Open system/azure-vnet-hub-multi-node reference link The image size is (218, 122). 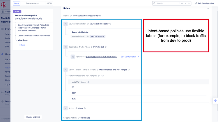(x=101, y=57)
